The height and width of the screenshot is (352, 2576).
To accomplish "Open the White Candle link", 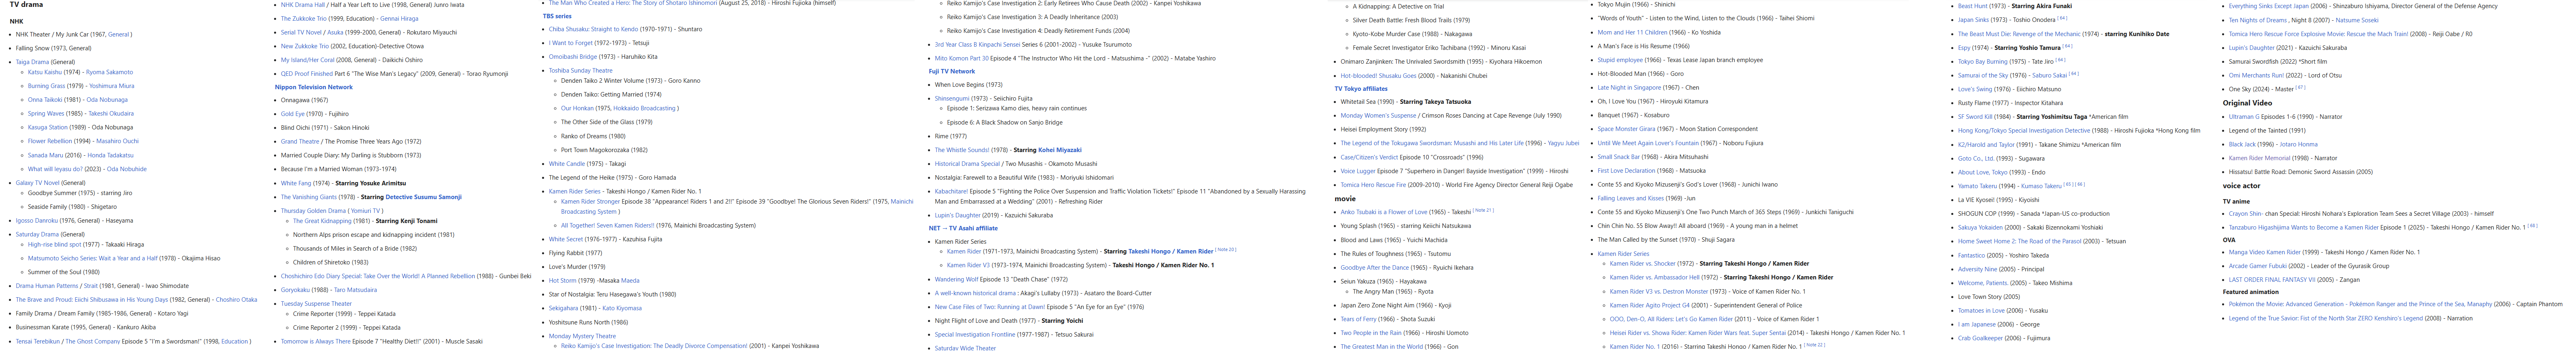I will (x=567, y=164).
